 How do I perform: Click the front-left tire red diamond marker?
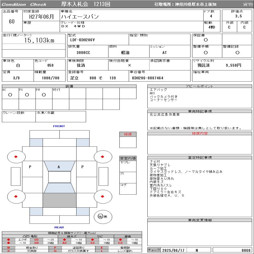(16, 157)
